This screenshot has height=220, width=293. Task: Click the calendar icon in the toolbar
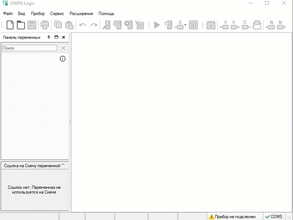[211, 25]
